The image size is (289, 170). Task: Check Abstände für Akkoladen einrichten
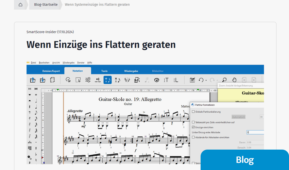pos(193,137)
